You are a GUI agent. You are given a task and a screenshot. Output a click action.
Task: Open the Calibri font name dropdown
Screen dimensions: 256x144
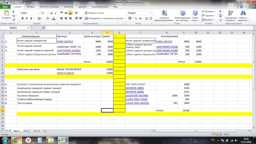40,13
